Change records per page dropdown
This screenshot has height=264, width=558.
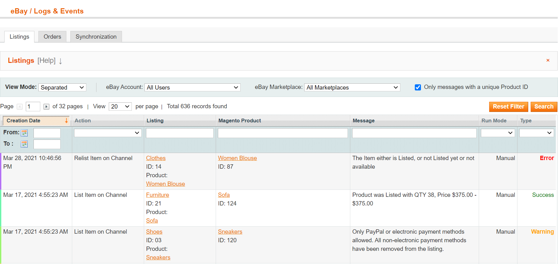[x=120, y=106]
